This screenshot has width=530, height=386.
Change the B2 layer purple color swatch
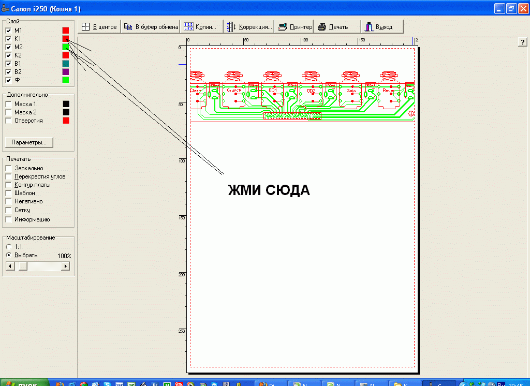pyautogui.click(x=66, y=71)
